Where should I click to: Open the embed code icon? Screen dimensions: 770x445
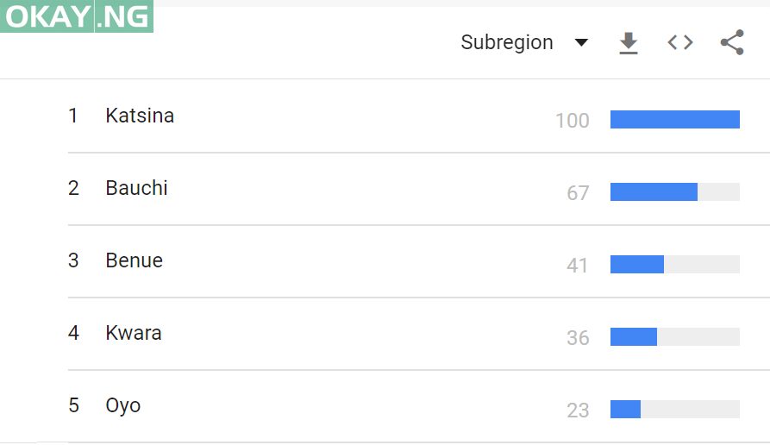click(x=680, y=42)
